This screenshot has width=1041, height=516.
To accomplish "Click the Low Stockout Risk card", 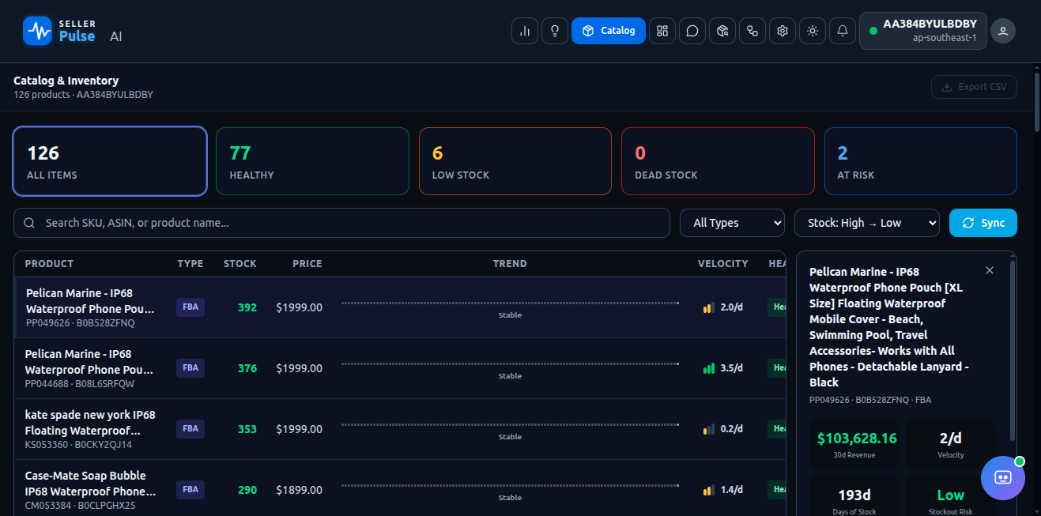I will coord(951,496).
